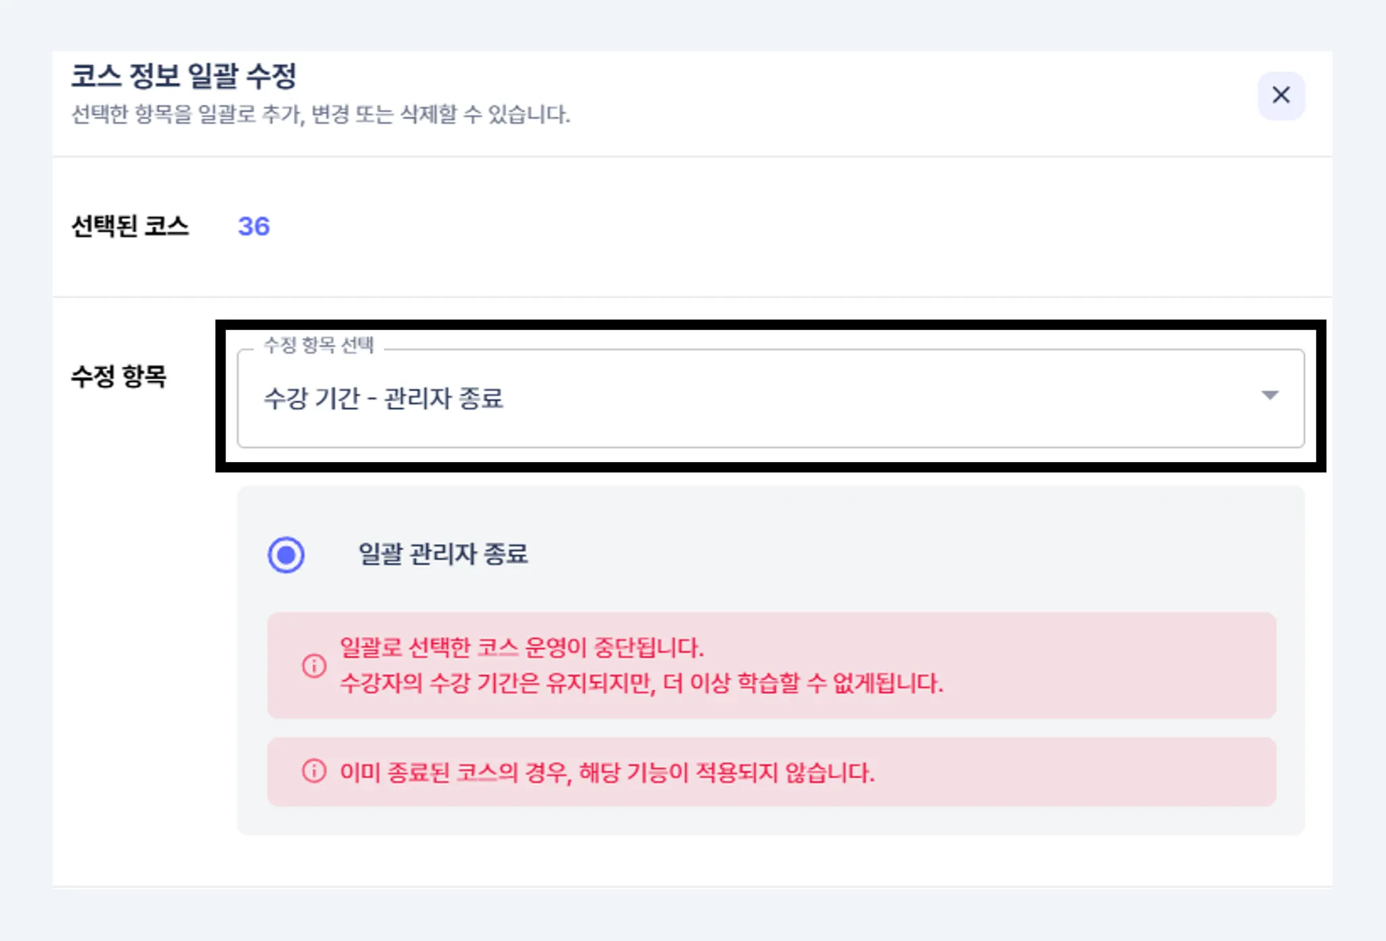The width and height of the screenshot is (1386, 941).
Task: Click the pink banner containing the two-line warning
Action: [x=1083, y=666]
